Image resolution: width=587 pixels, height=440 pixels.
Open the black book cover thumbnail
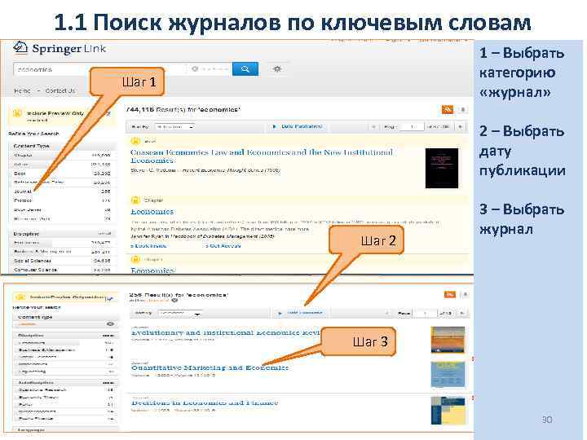click(x=442, y=168)
